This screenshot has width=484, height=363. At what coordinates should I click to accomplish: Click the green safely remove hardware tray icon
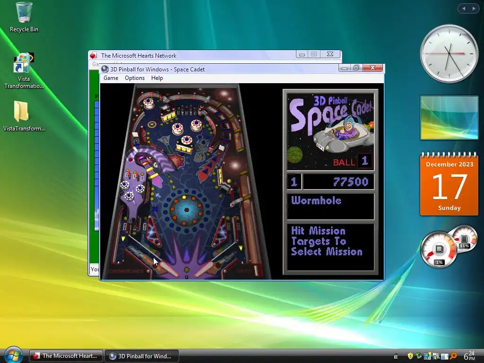pyautogui.click(x=419, y=356)
